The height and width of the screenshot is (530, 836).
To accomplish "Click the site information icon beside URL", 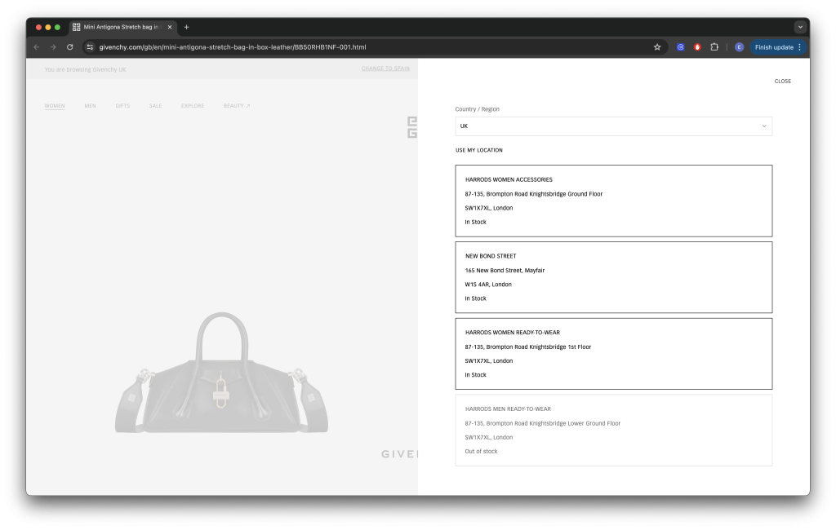I will tap(91, 47).
